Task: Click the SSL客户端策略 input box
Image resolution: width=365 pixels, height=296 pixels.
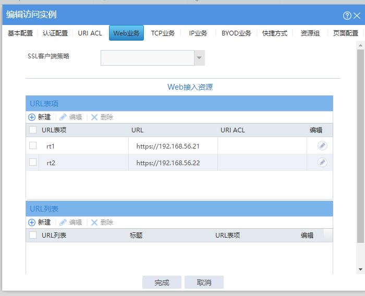Action: pyautogui.click(x=148, y=58)
